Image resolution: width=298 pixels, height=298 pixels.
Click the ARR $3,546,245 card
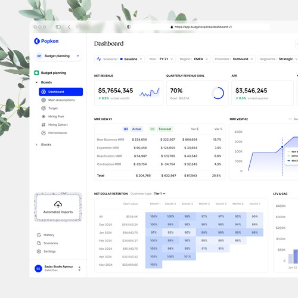coord(262,93)
